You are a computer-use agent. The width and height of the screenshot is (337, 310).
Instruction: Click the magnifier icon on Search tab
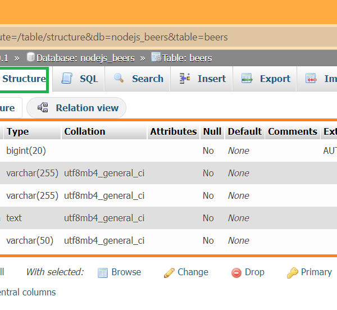pyautogui.click(x=119, y=79)
